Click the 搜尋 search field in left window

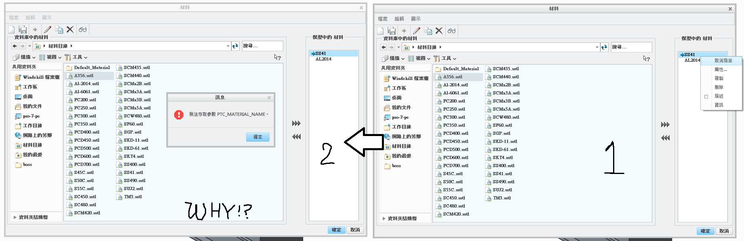[x=262, y=46]
